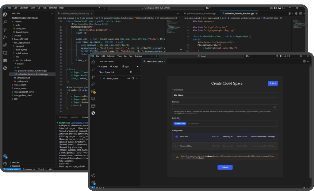
Task: Add a new cloud space with plus icon
Action: (137, 72)
